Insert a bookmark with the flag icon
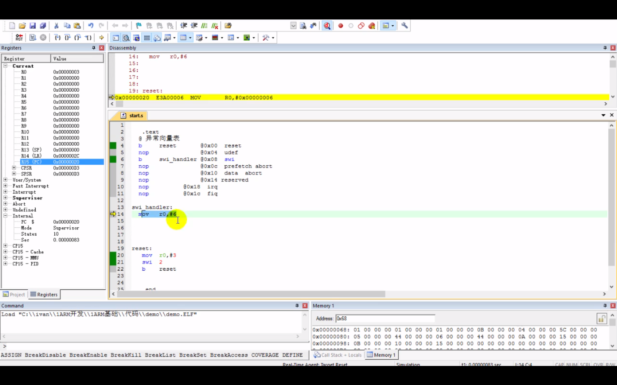 [139, 26]
